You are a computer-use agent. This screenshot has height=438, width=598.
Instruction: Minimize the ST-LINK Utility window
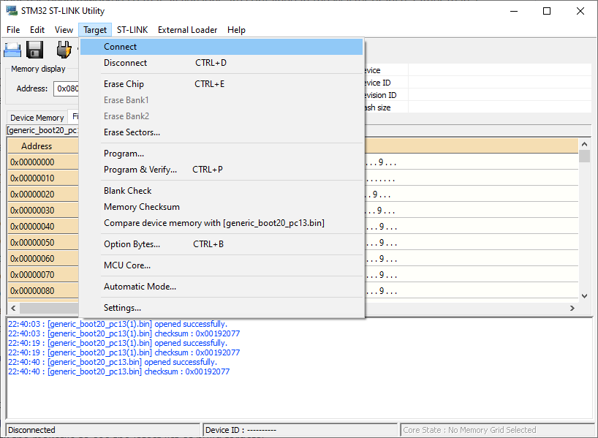pyautogui.click(x=514, y=11)
